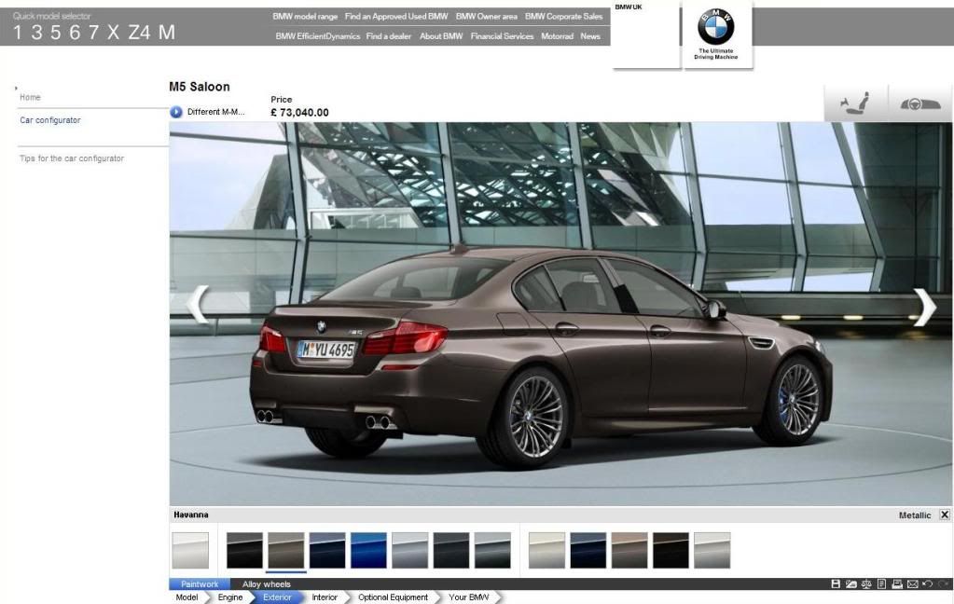
Task: Switch to the Alloy wheels tab
Action: click(267, 583)
